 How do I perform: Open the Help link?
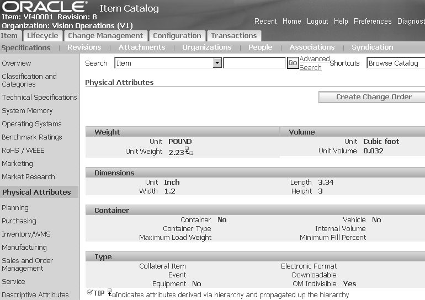pyautogui.click(x=341, y=21)
